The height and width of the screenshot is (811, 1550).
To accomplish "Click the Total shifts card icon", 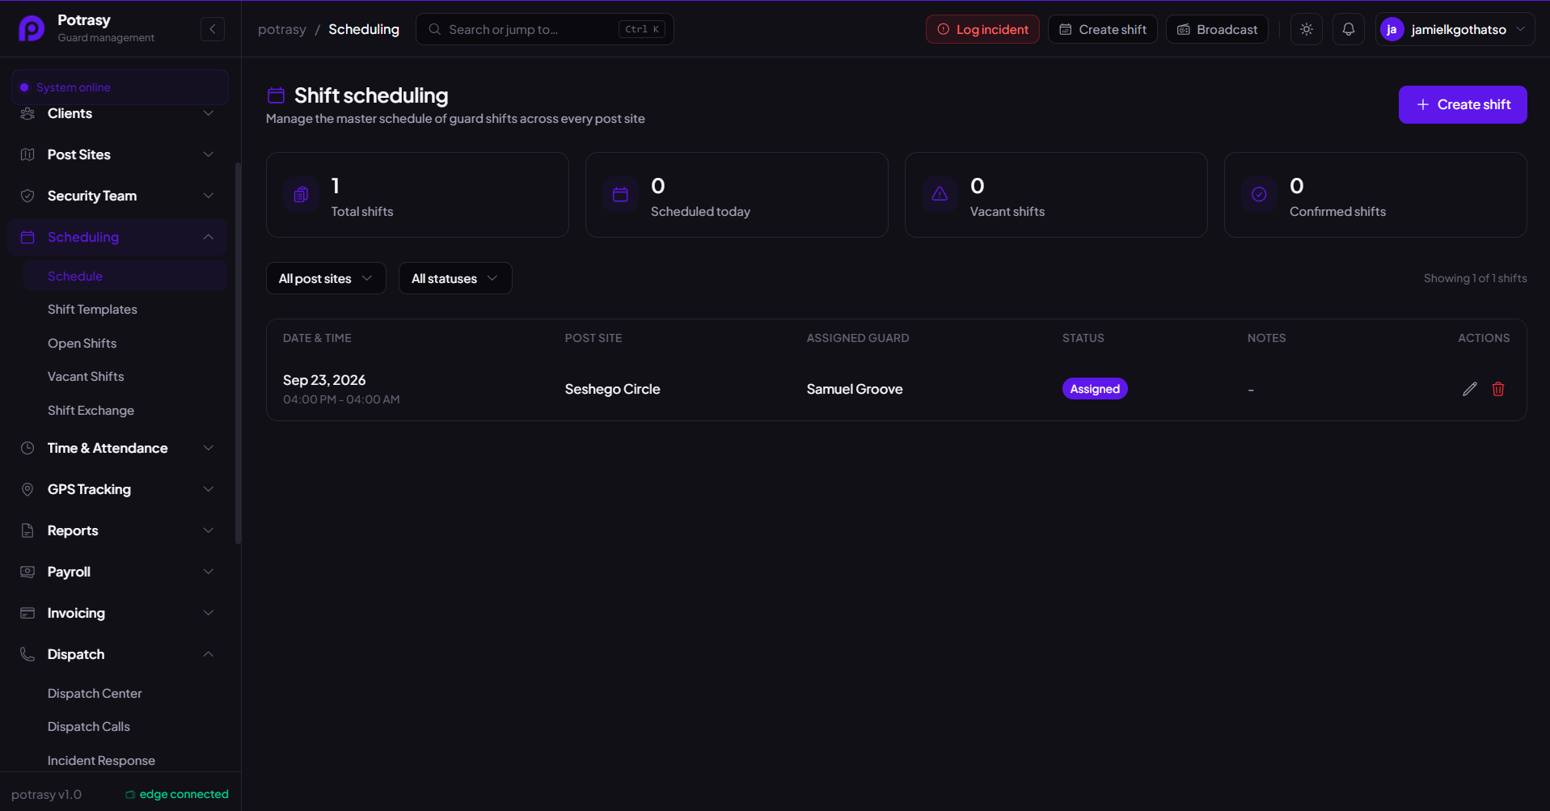I will pyautogui.click(x=301, y=194).
